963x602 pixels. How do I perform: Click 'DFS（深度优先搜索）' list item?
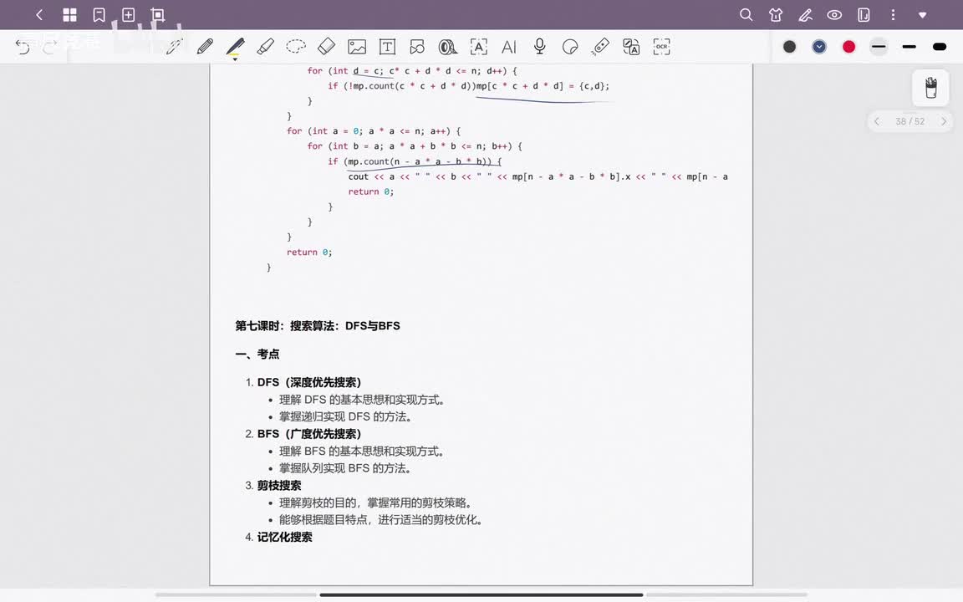click(x=309, y=382)
